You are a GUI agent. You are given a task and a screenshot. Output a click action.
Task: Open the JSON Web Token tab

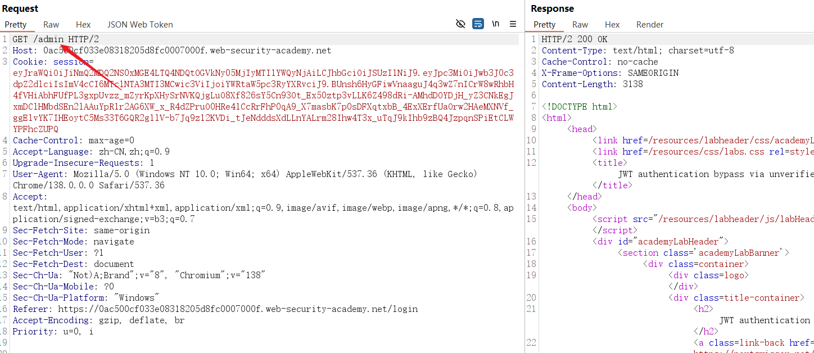(x=140, y=24)
